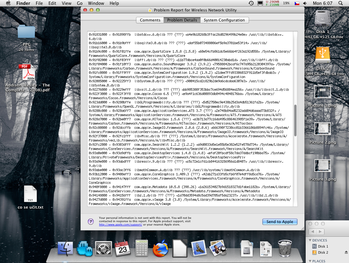Open the Finder menu

coord(23,3)
